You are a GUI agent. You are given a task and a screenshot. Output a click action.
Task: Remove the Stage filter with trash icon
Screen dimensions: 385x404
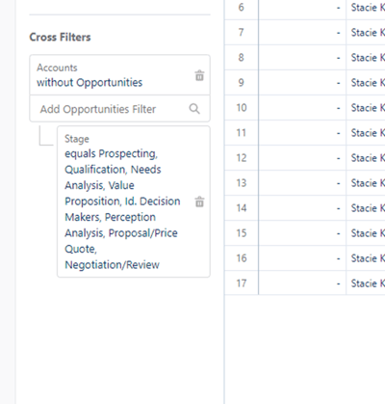tap(199, 202)
